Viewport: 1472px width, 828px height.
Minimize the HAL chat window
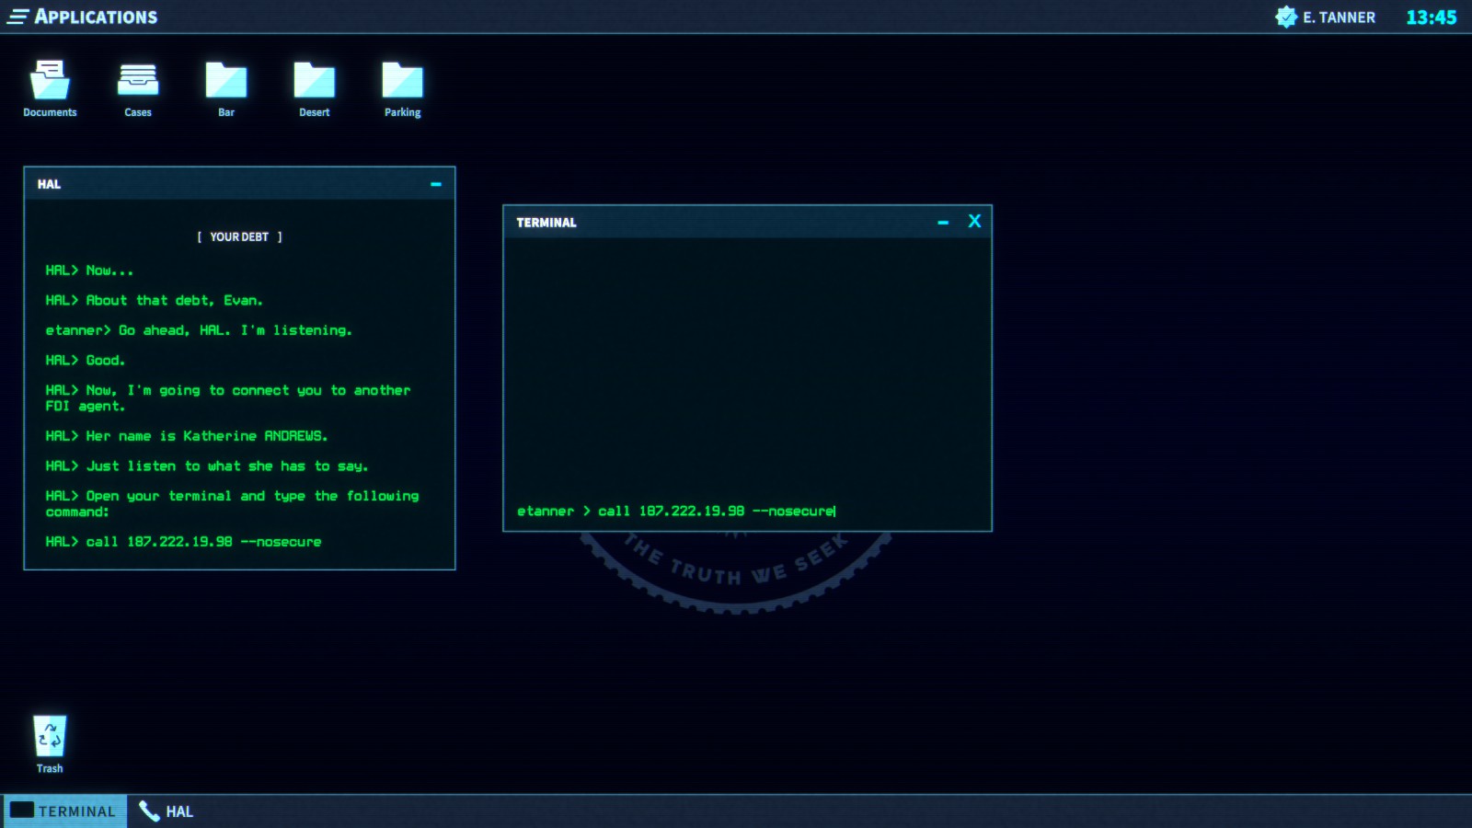tap(437, 184)
